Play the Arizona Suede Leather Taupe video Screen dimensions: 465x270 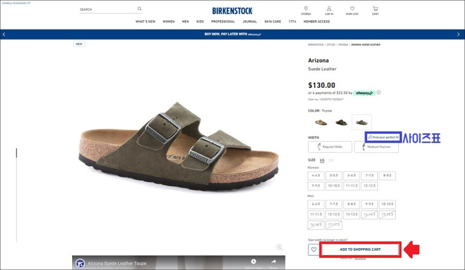(179, 263)
